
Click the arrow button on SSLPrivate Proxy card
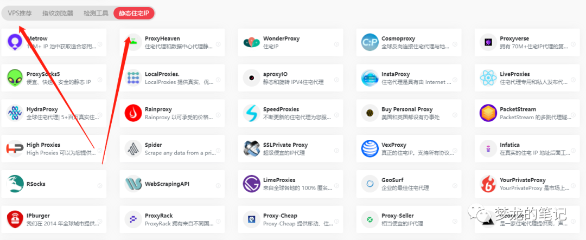click(336, 151)
